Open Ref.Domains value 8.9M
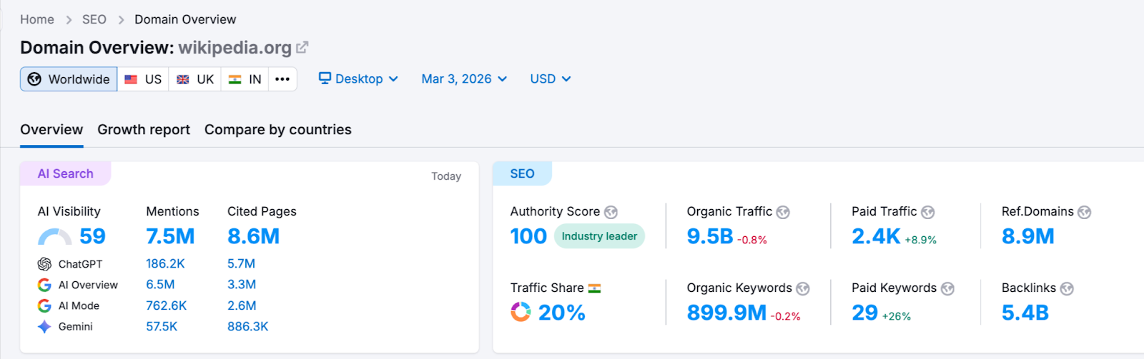 (1028, 236)
